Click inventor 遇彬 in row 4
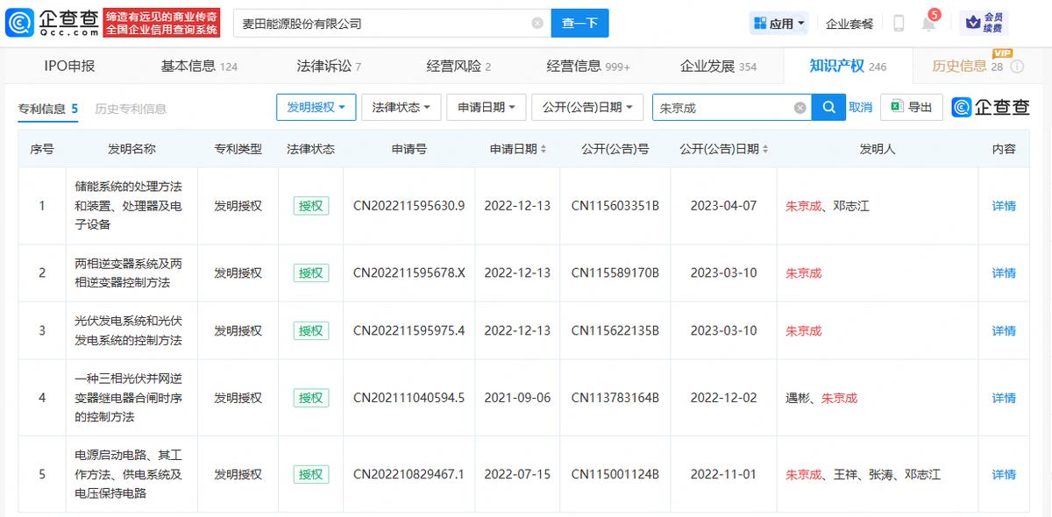This screenshot has width=1052, height=517. (798, 398)
